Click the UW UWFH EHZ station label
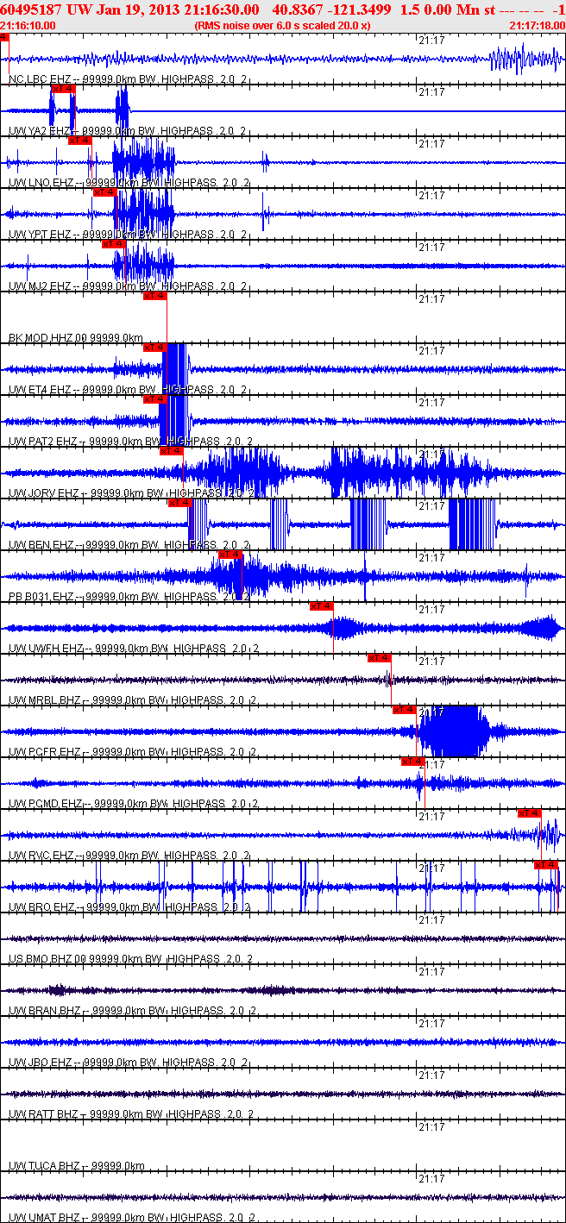 tap(134, 649)
